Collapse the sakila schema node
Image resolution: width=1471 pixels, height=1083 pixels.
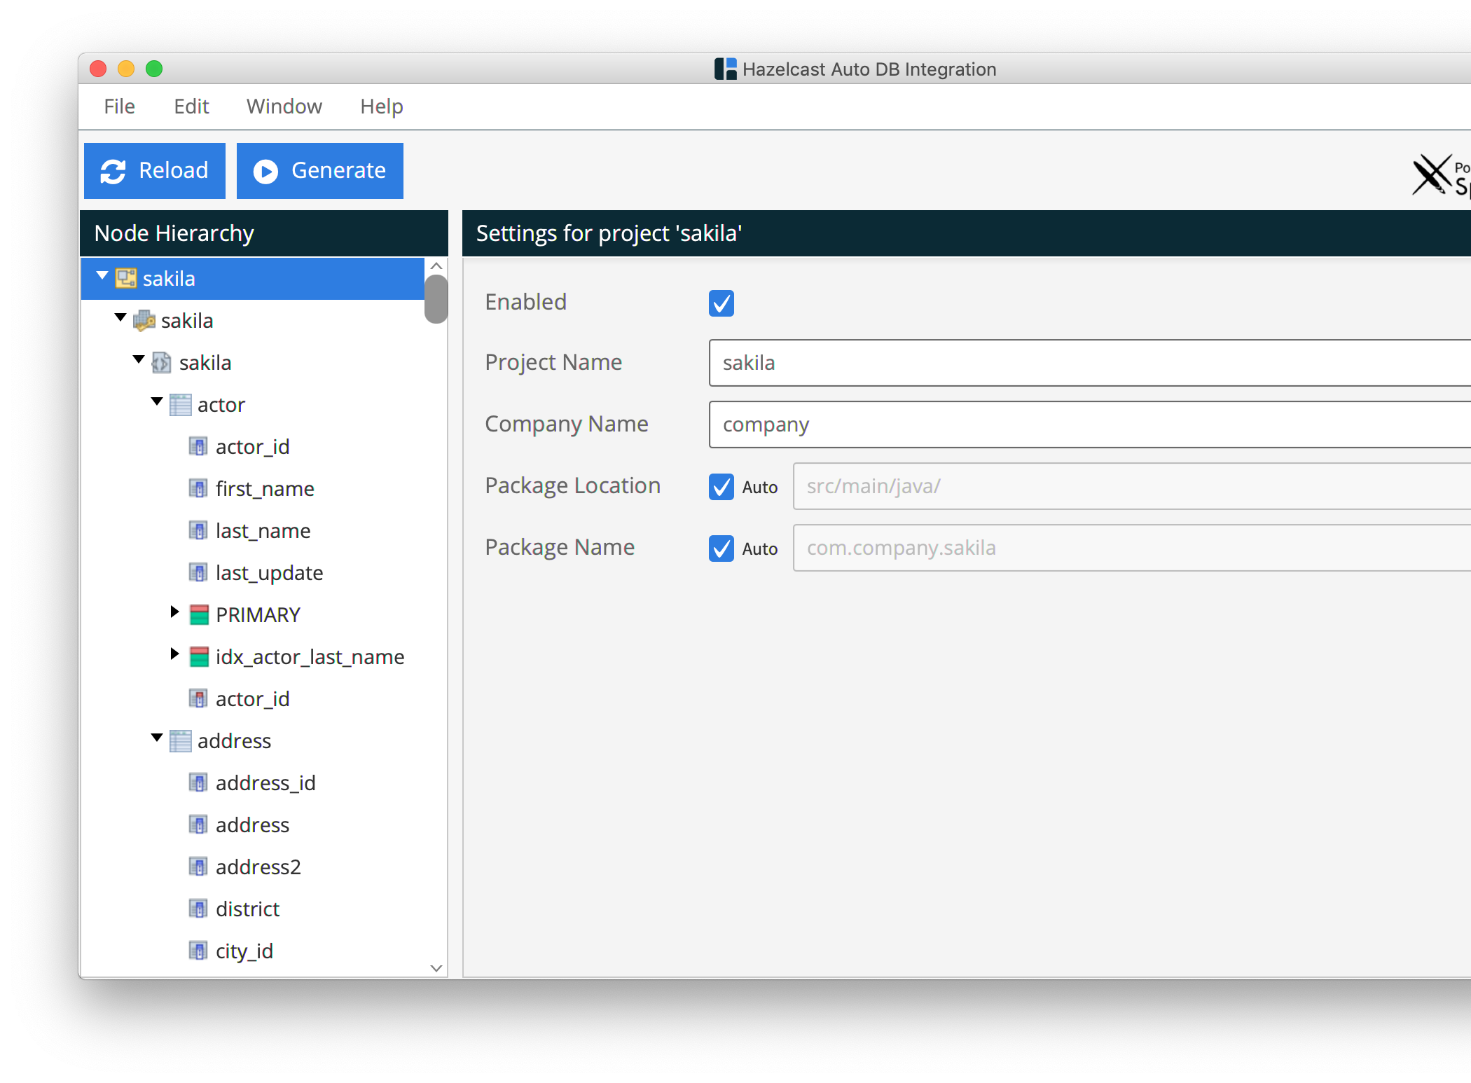point(139,360)
